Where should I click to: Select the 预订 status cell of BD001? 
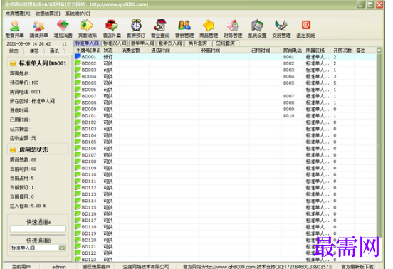pos(108,57)
